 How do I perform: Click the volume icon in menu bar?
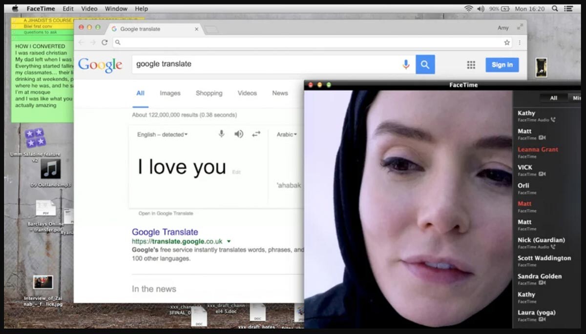[x=481, y=9]
